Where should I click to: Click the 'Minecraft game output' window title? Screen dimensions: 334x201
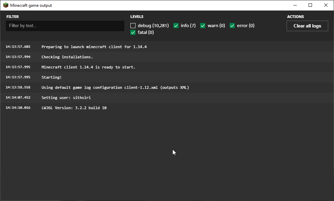point(31,5)
